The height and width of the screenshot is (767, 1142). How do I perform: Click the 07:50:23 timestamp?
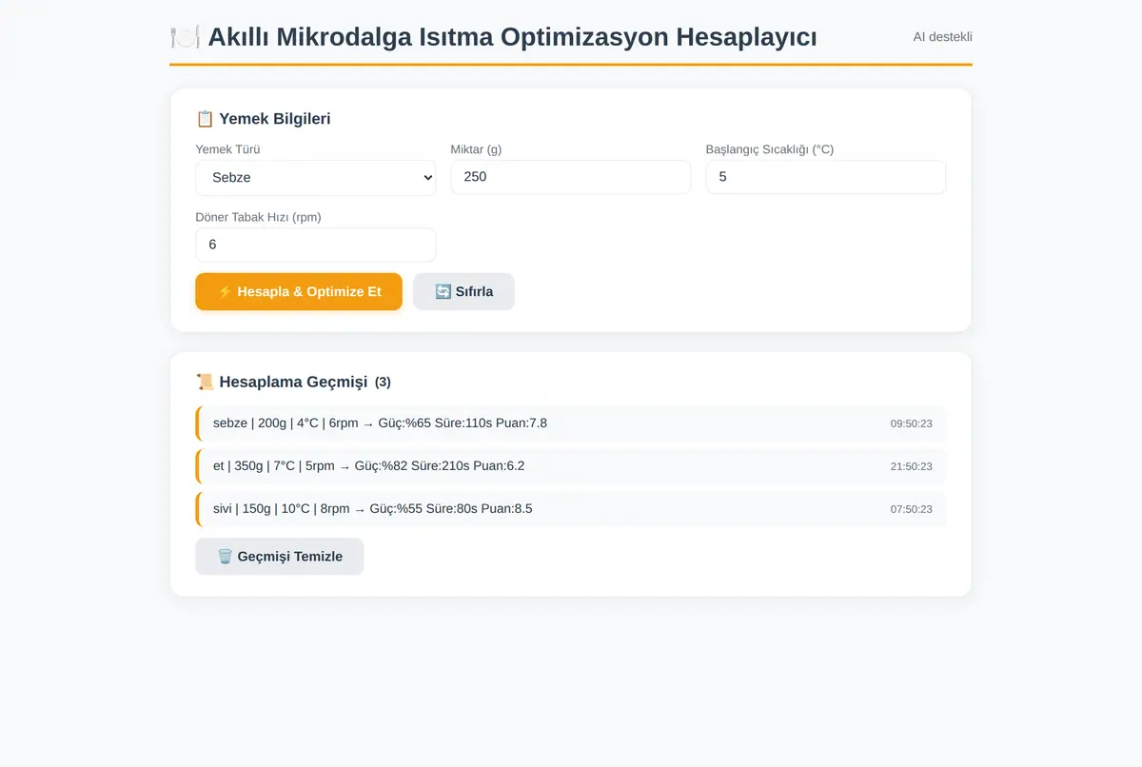(911, 509)
